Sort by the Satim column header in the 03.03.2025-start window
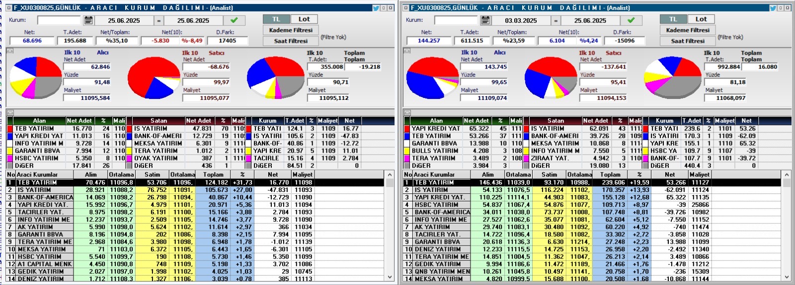795x285 pixels. tap(549, 175)
